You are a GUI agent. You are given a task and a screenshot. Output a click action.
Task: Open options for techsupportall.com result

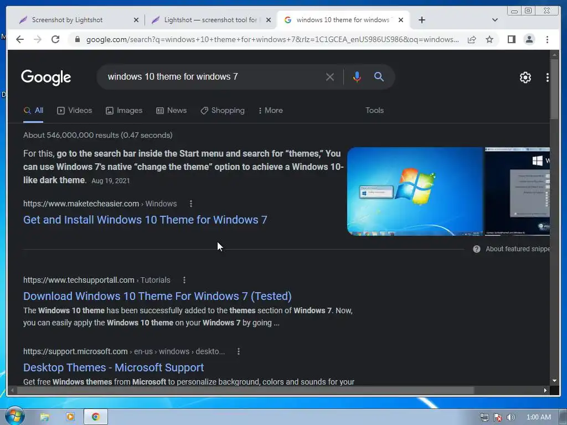[x=184, y=280]
